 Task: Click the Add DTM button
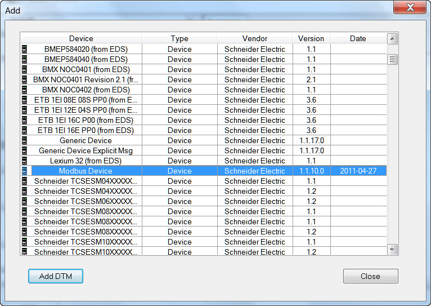[x=56, y=276]
